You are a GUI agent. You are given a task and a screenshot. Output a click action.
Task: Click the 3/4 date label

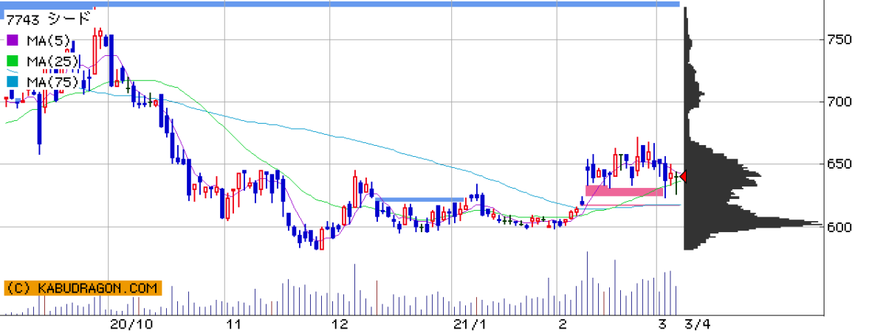point(698,325)
